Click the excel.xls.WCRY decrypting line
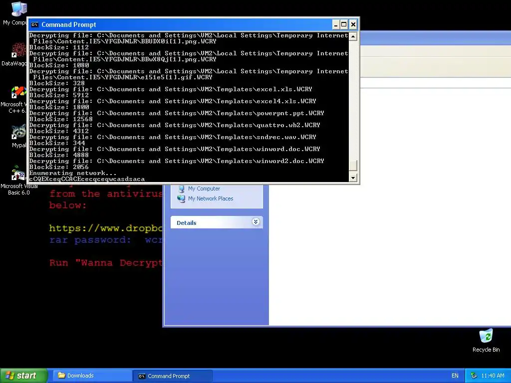Viewport: 511px width, 383px height. [171, 89]
